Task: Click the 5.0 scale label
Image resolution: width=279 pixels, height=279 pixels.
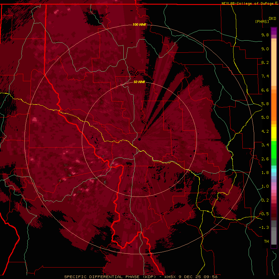Action: 265,117
